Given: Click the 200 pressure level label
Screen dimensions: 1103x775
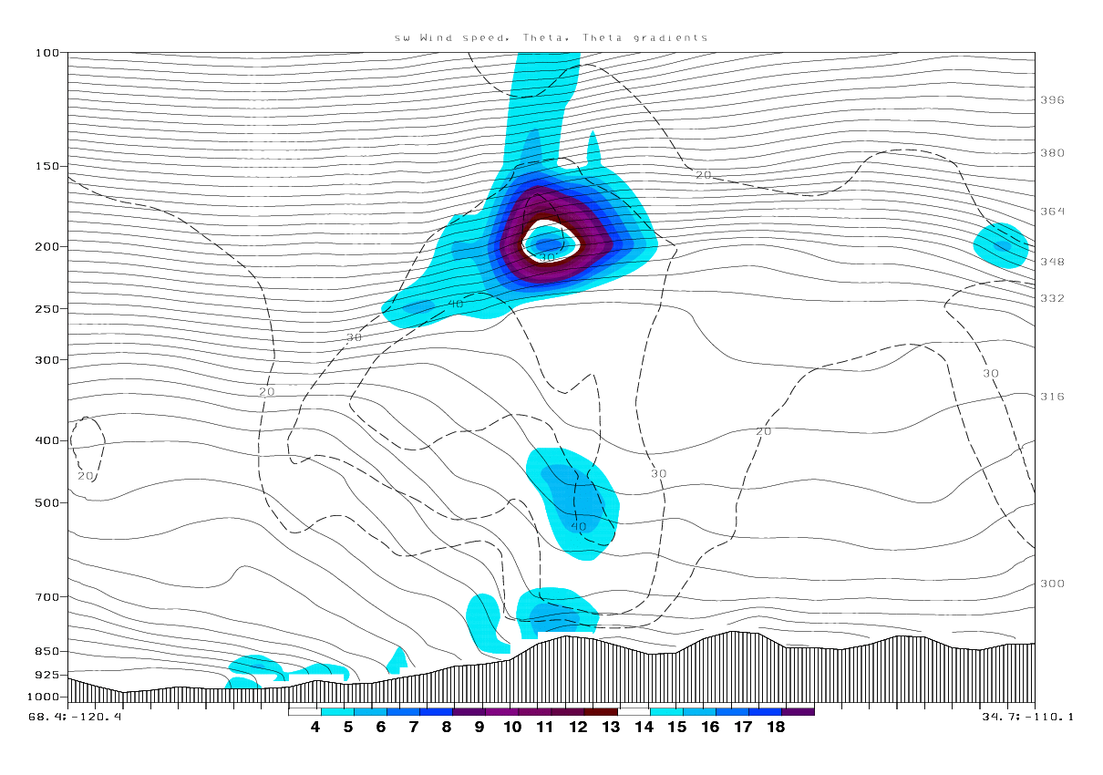Looking at the screenshot, I should 46,247.
